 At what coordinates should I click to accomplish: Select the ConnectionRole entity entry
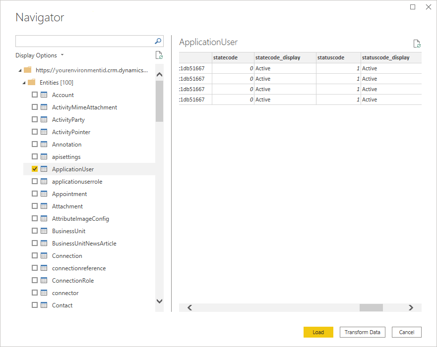[x=73, y=281]
